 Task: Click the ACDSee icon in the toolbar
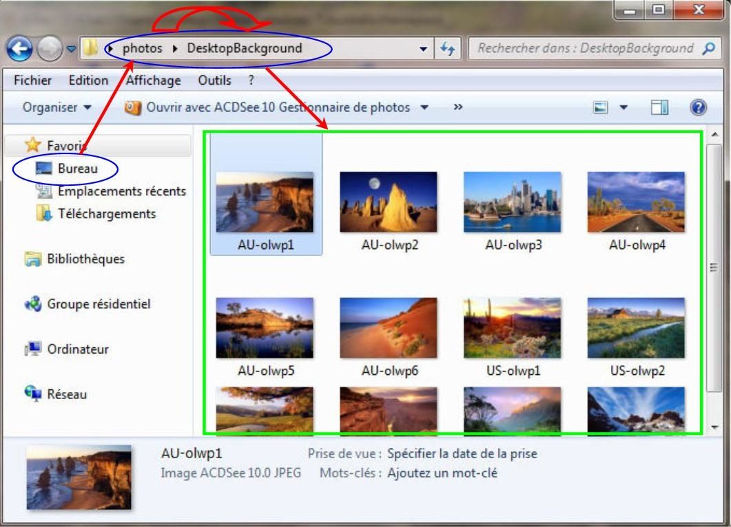tap(133, 107)
